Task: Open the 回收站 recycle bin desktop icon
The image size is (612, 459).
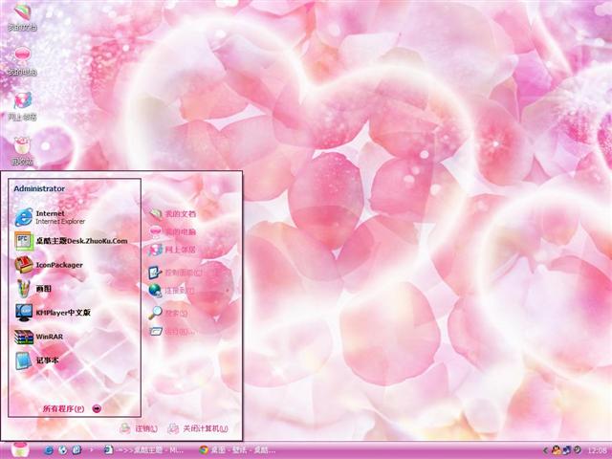Action: pos(23,151)
